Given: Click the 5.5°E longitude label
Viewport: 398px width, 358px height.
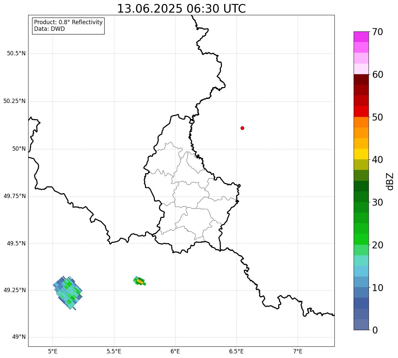Looking at the screenshot, I should click(x=114, y=351).
